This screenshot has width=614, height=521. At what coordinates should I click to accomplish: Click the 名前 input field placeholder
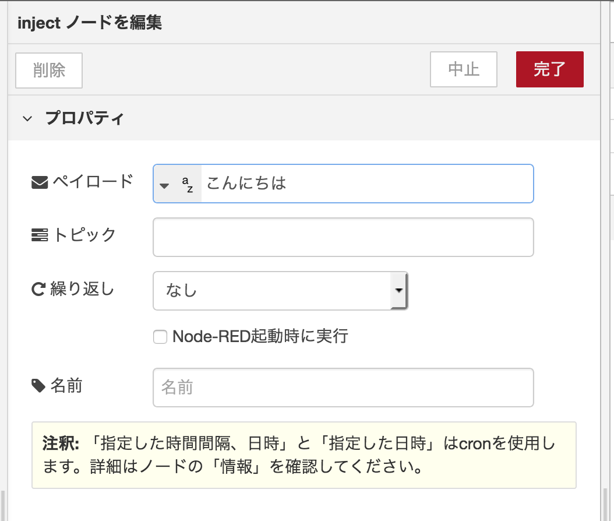[x=343, y=387]
